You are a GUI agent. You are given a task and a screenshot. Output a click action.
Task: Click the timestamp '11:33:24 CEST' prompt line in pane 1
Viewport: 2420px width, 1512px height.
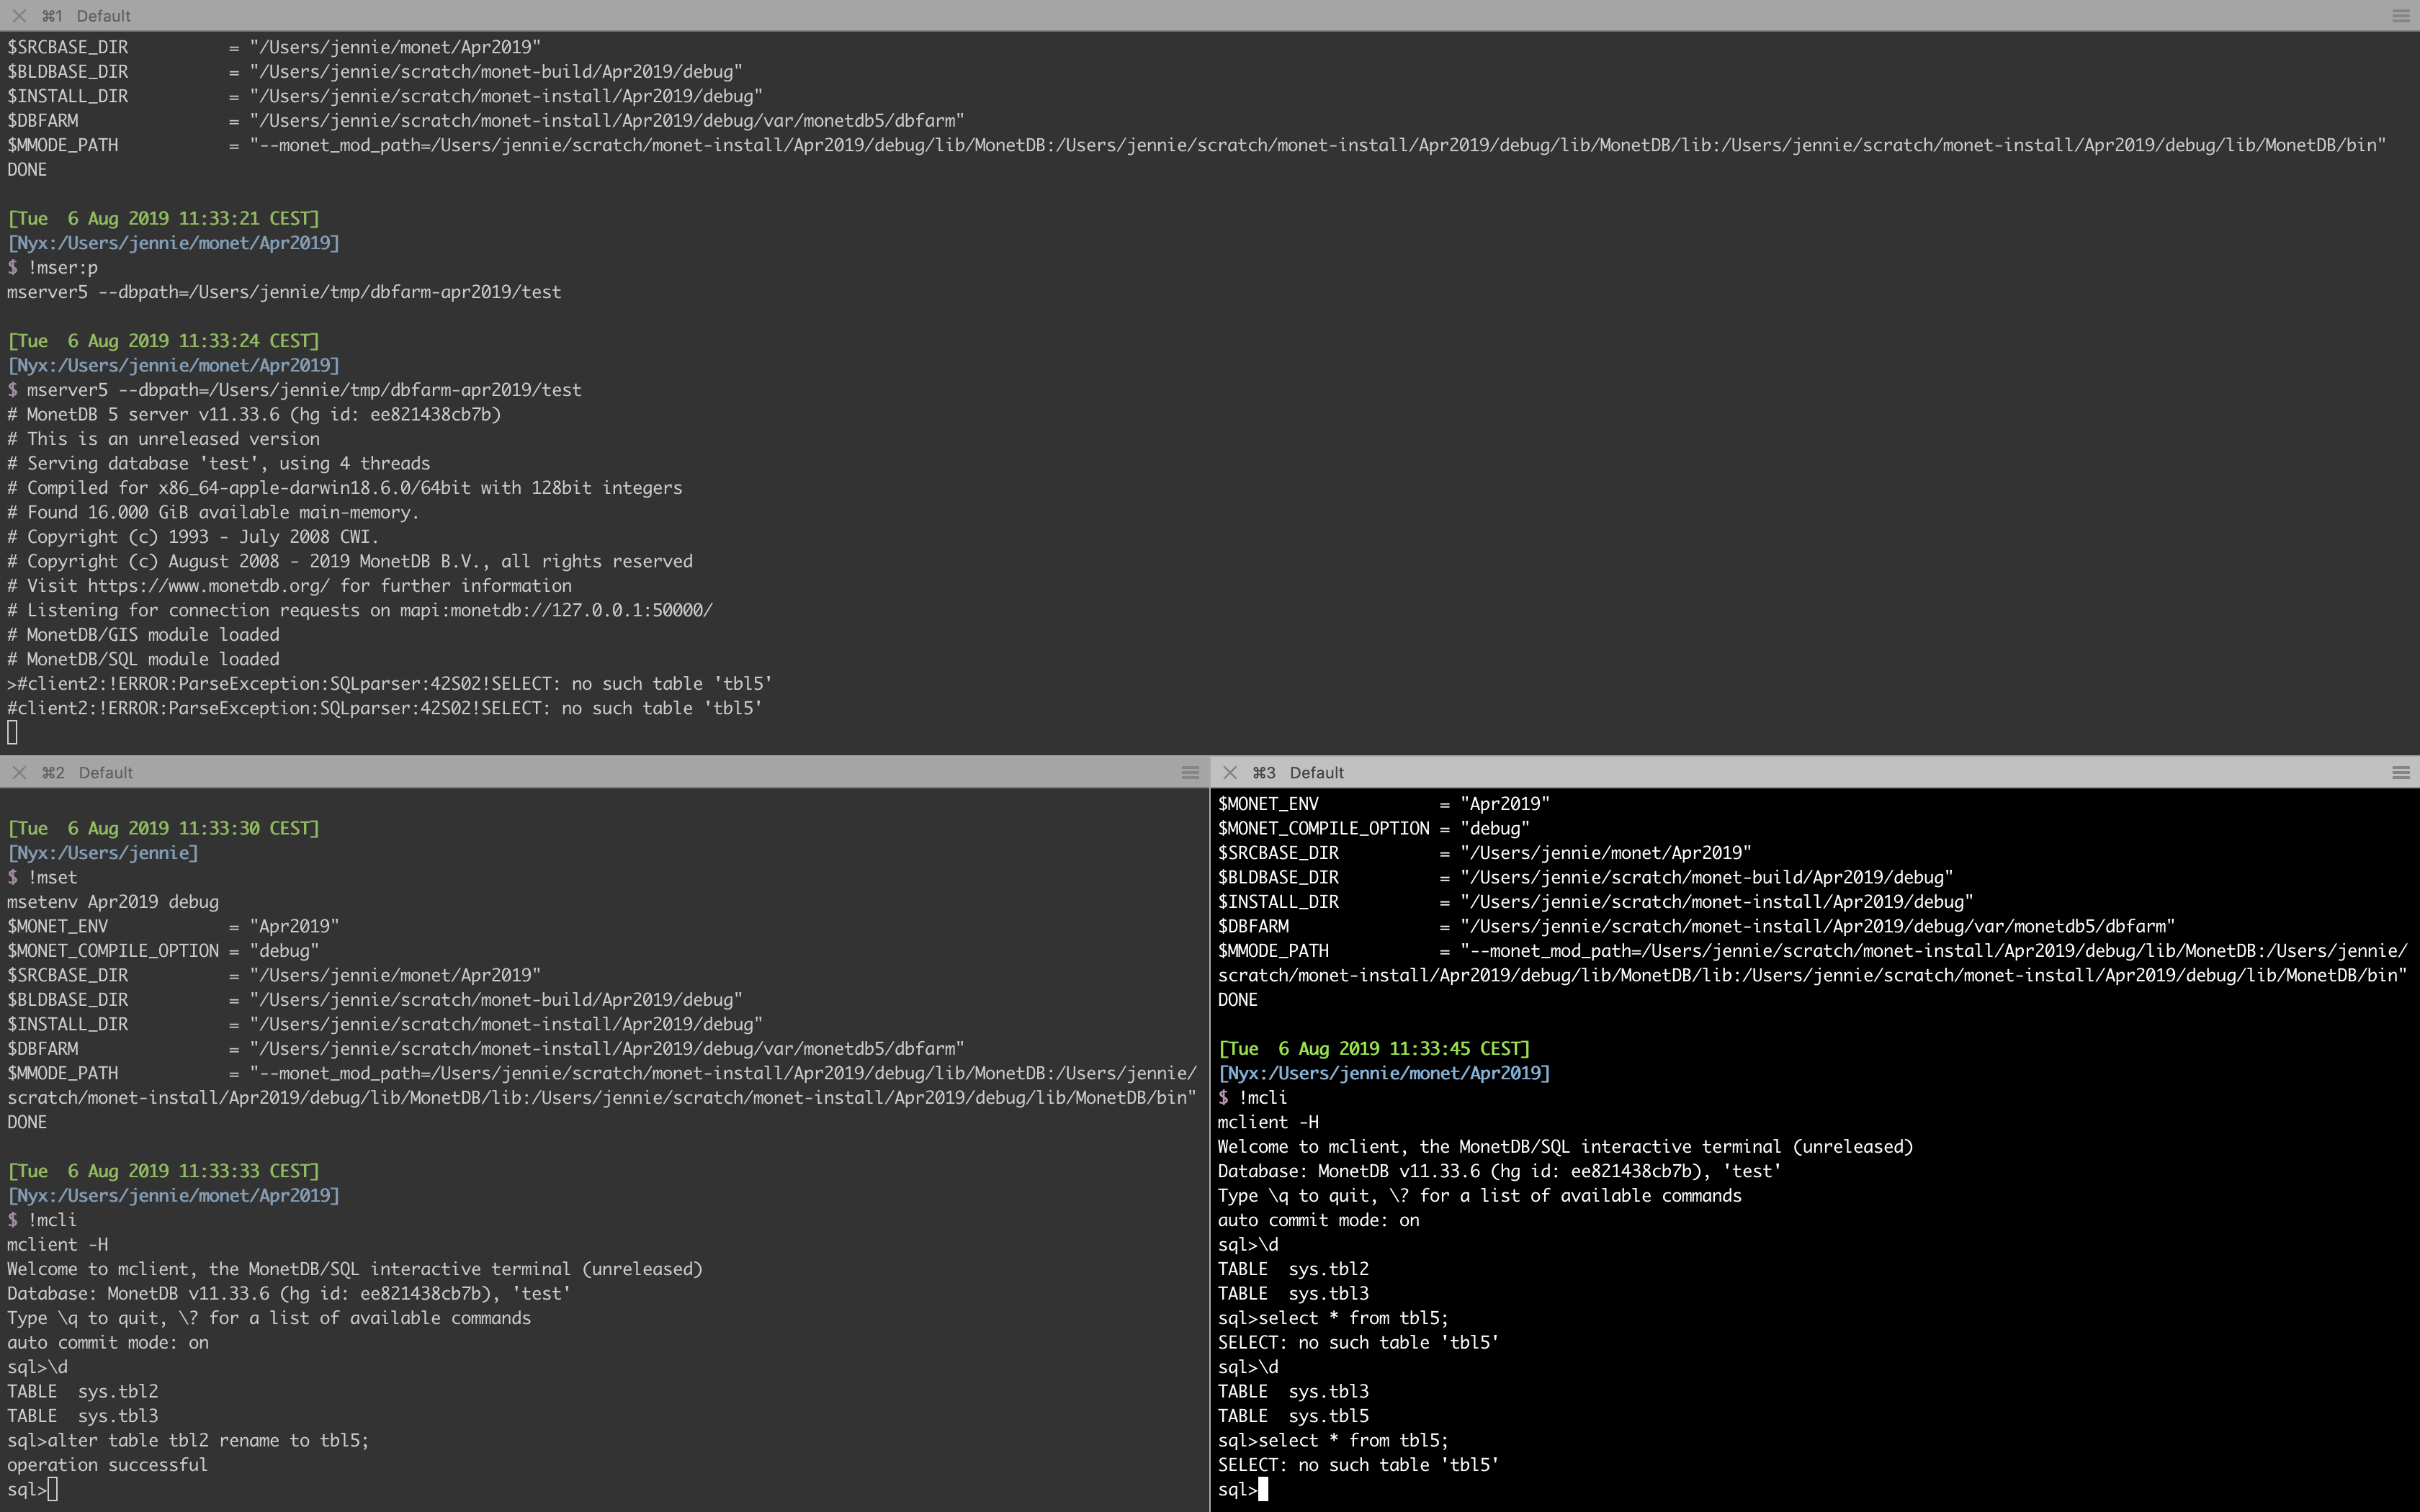point(164,341)
